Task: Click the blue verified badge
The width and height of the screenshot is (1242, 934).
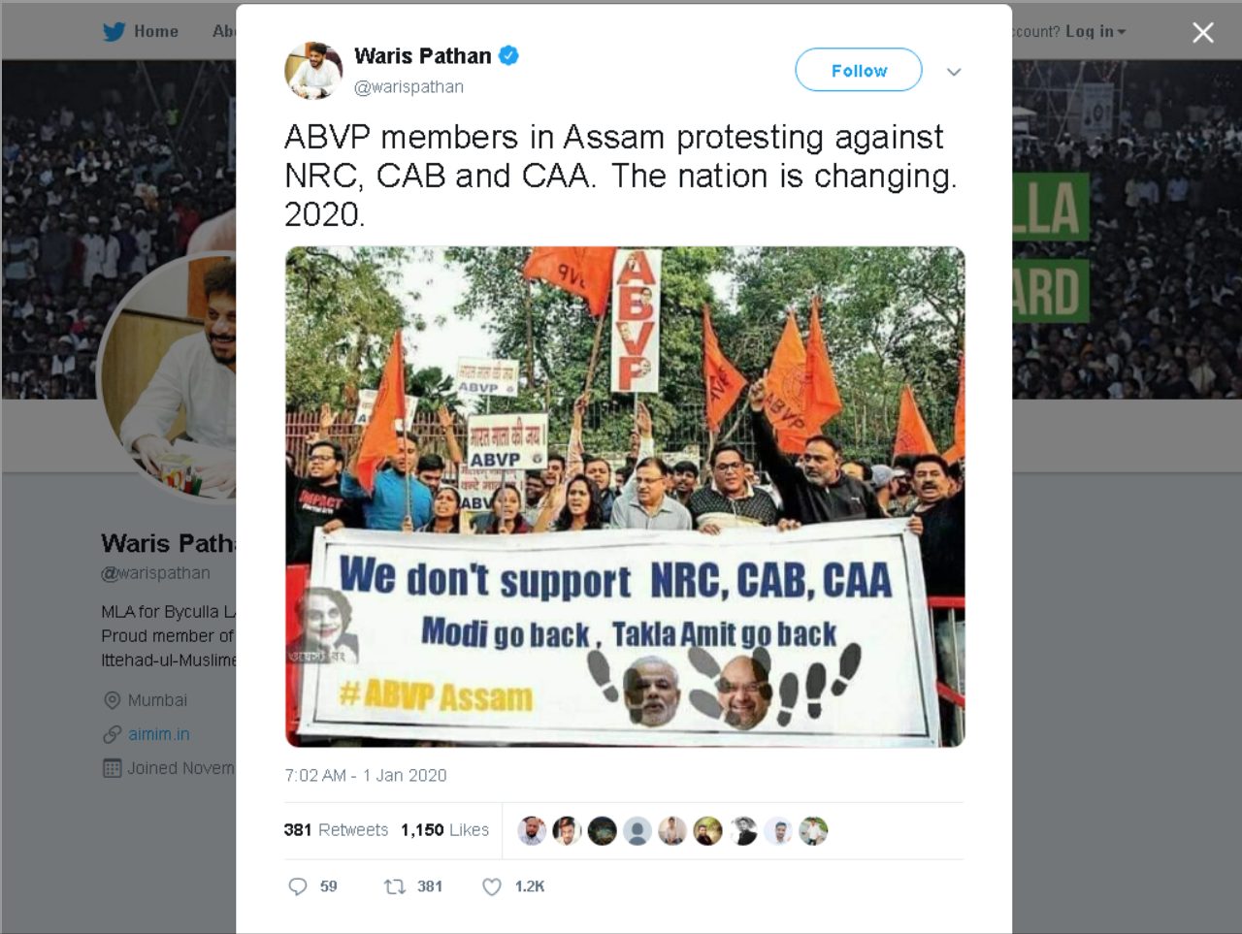Action: click(508, 55)
